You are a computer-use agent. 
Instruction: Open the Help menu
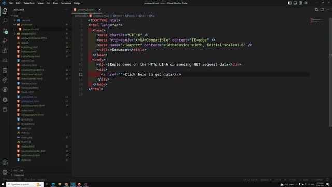[x=77, y=3]
